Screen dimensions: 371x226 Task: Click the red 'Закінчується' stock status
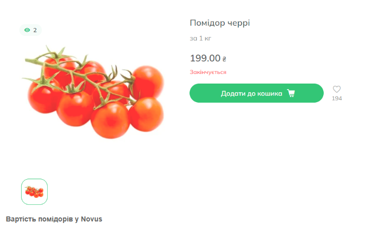[x=208, y=72]
